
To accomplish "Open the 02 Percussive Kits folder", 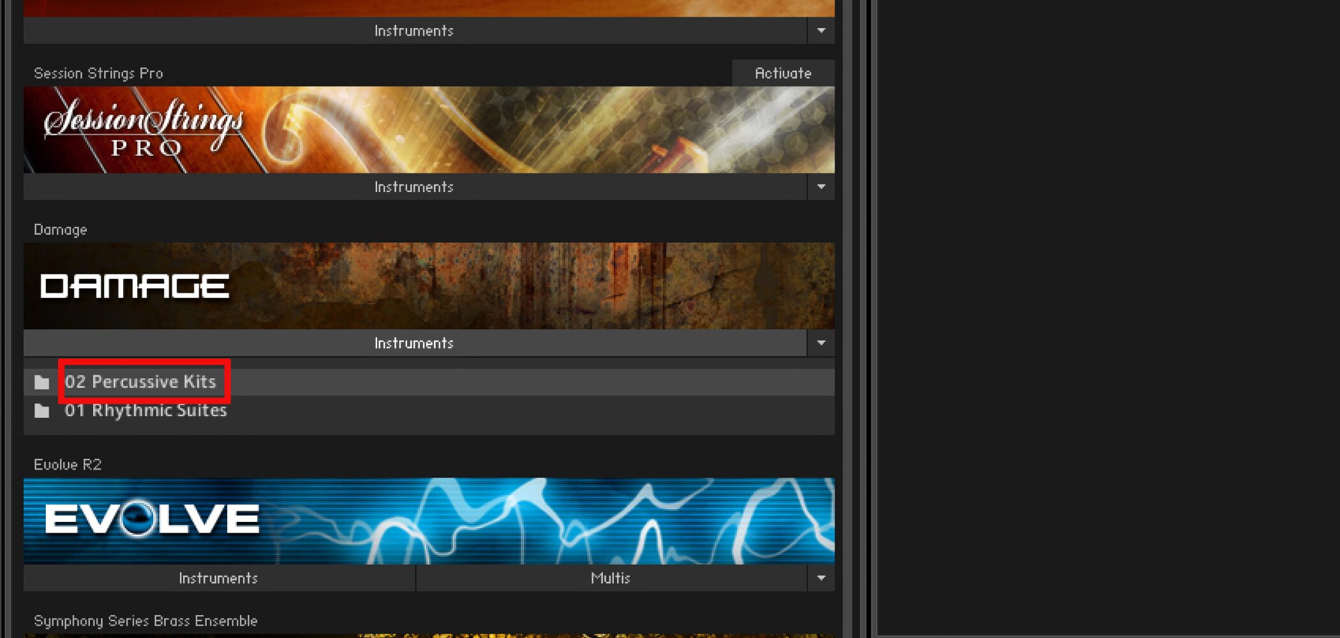I will coord(429,382).
